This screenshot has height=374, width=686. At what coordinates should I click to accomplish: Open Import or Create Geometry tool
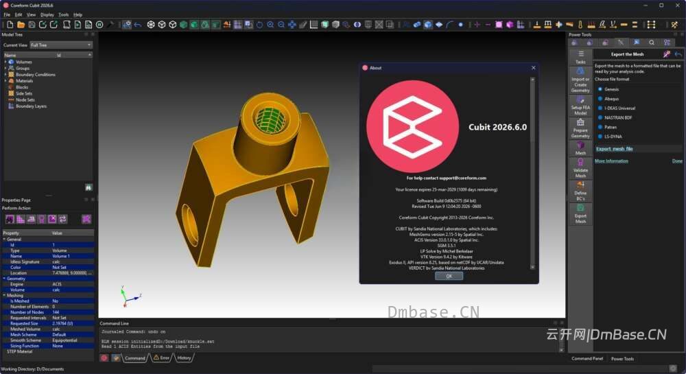click(580, 80)
